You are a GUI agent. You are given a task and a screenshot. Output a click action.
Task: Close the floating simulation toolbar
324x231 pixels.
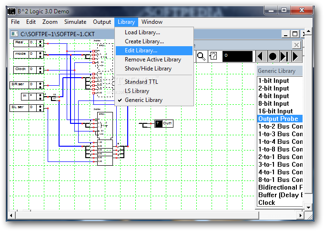(x=296, y=45)
